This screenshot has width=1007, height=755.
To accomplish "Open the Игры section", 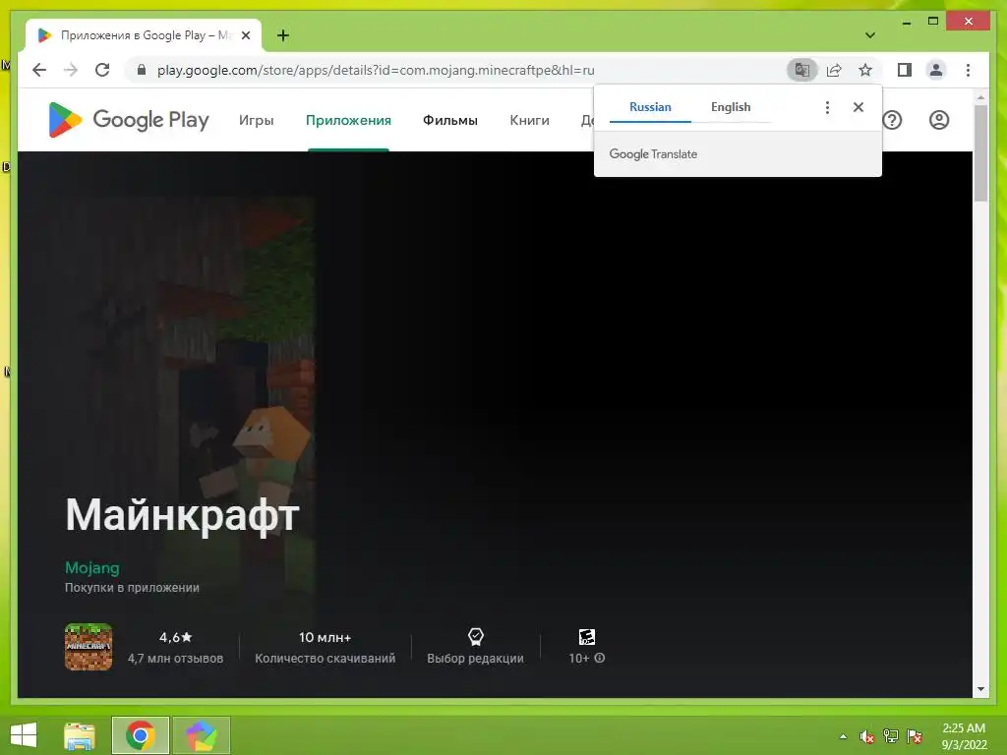I will click(257, 120).
